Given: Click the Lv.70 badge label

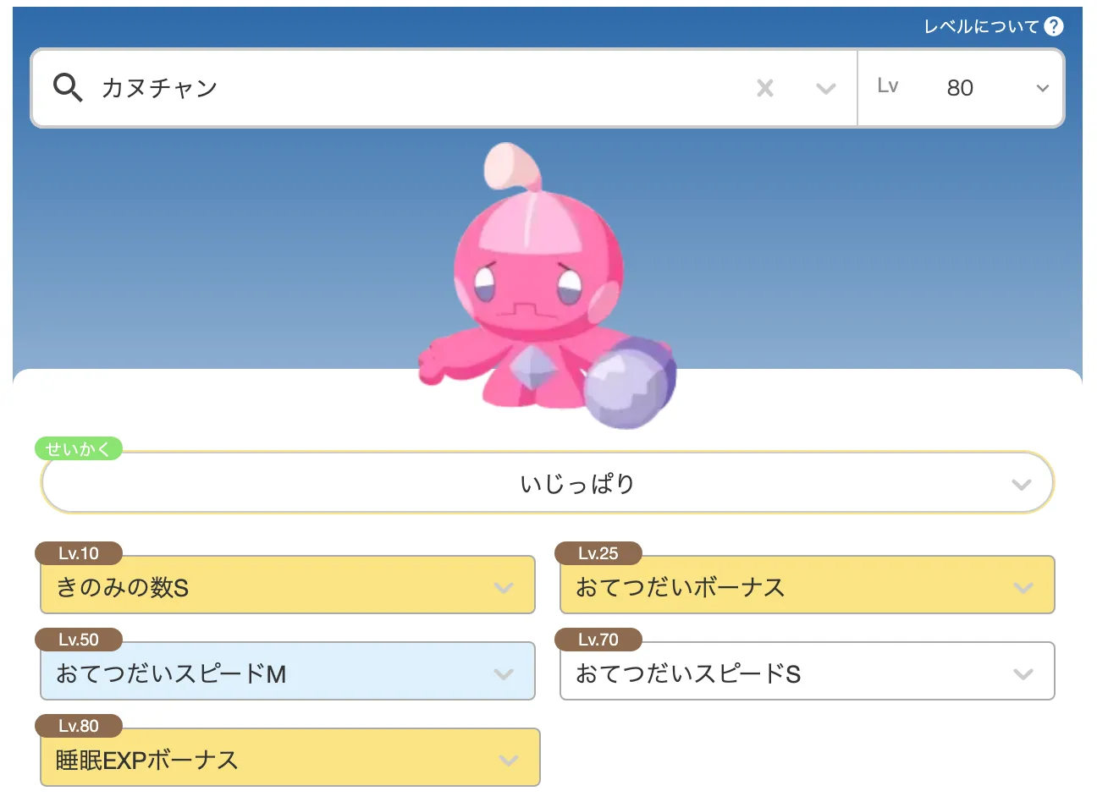Looking at the screenshot, I should (598, 640).
